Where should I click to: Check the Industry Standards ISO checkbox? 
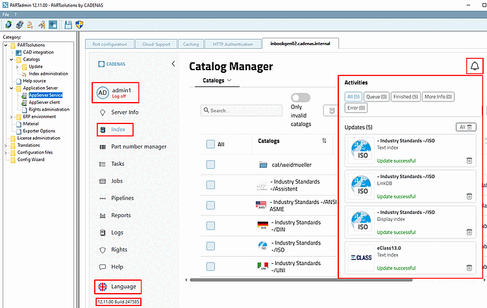pyautogui.click(x=210, y=246)
